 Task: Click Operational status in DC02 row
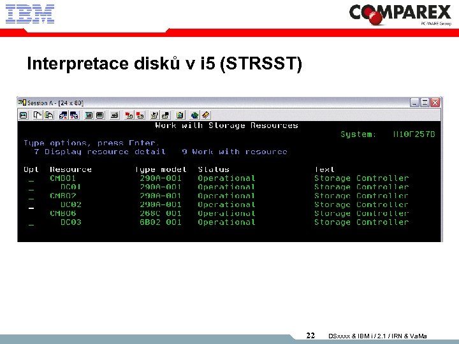pos(226,204)
